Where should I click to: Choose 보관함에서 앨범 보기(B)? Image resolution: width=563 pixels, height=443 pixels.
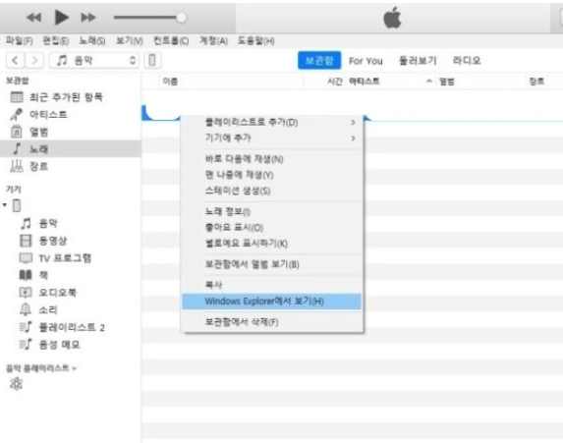click(x=272, y=264)
